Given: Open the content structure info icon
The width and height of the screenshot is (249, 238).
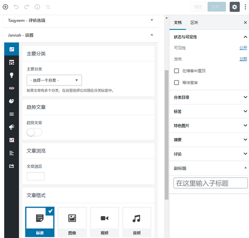Looking at the screenshot, I should (37, 7).
